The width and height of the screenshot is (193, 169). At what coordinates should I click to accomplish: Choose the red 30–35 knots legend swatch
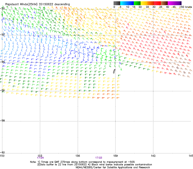158,3
